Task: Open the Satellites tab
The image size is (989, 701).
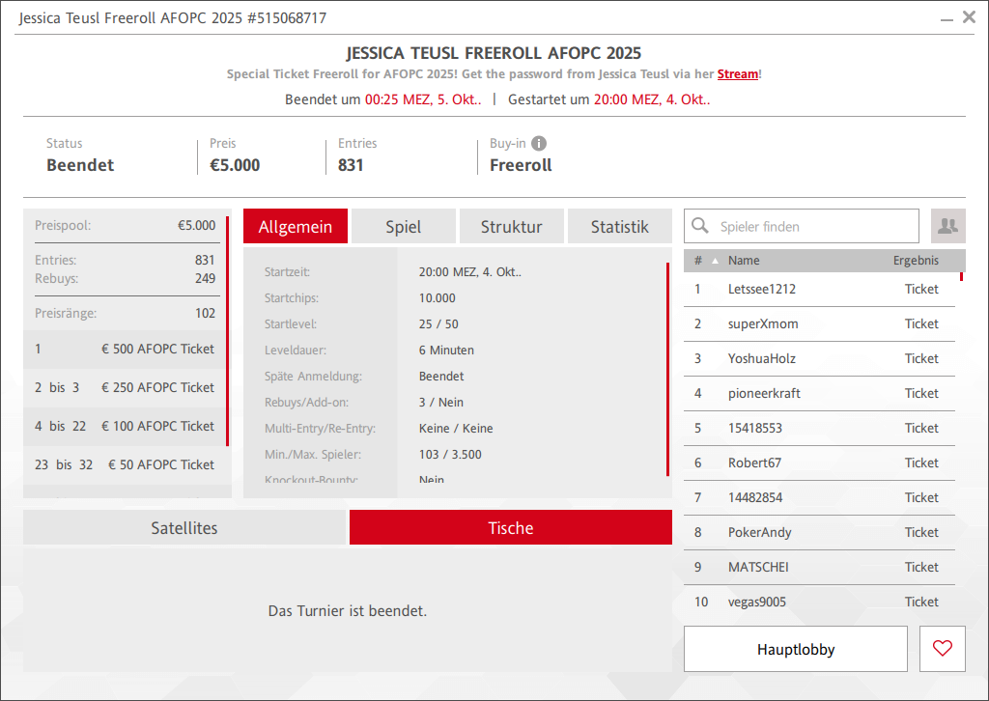Action: (x=184, y=528)
